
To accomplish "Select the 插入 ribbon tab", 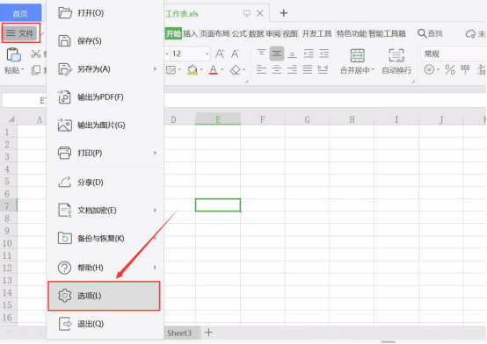I will pos(190,33).
